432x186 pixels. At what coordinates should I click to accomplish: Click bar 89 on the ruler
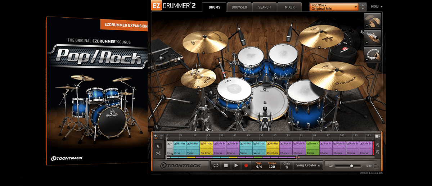click(314, 136)
